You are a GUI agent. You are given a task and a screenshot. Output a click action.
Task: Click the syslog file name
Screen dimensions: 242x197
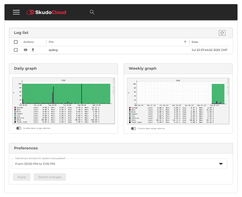53,50
